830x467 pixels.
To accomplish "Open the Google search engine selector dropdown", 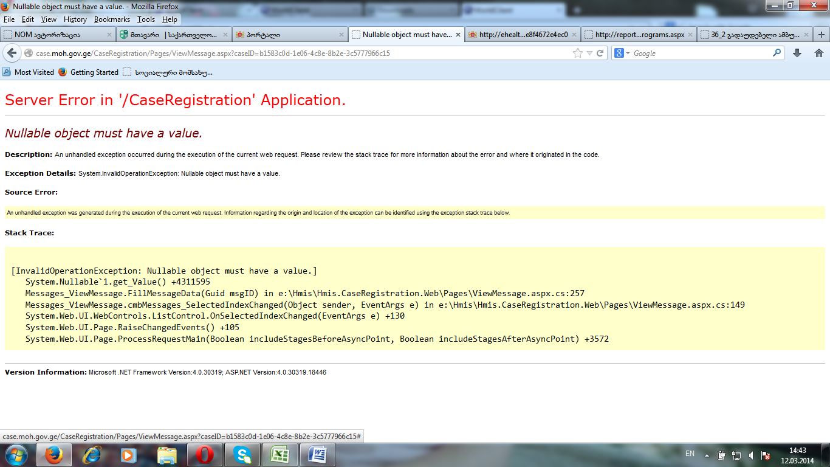I will point(622,54).
